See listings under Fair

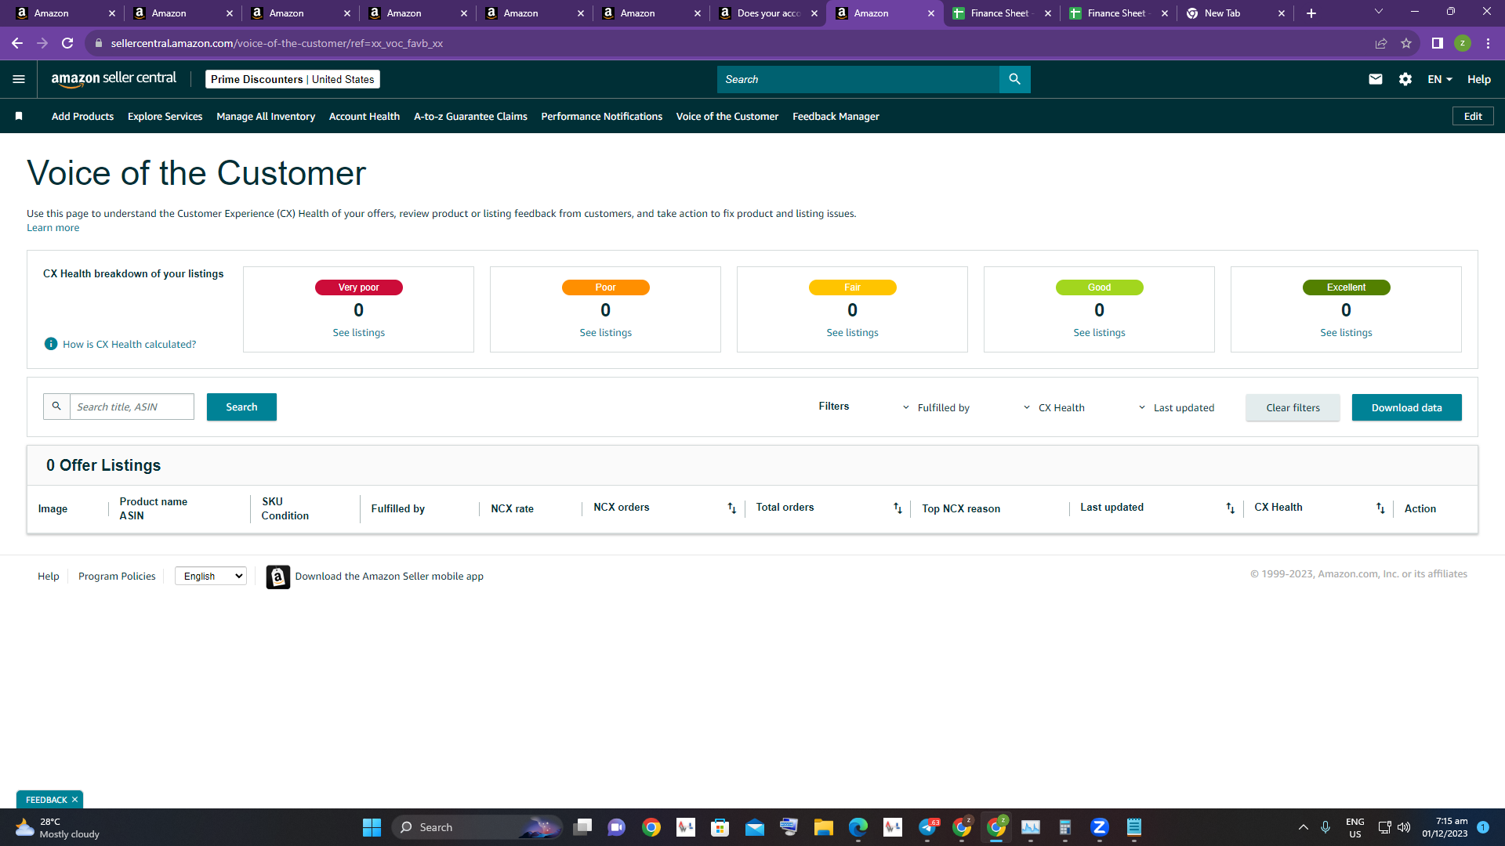coord(852,333)
